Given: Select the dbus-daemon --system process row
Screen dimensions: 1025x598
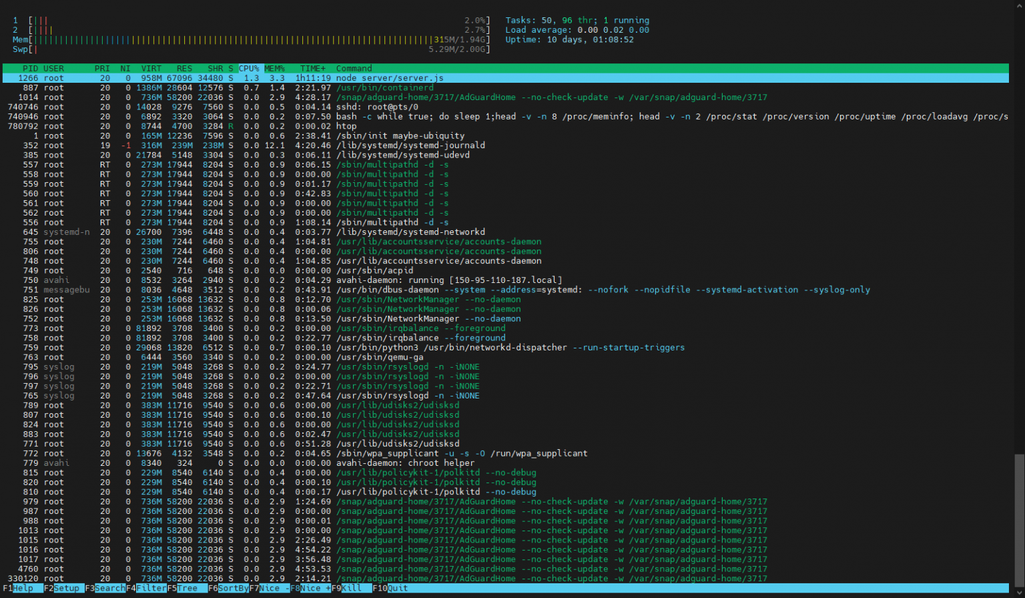Looking at the screenshot, I should coord(505,290).
